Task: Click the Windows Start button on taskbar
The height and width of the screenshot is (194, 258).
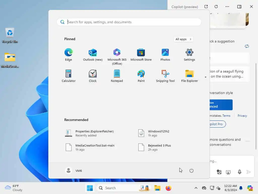Action: point(90,188)
